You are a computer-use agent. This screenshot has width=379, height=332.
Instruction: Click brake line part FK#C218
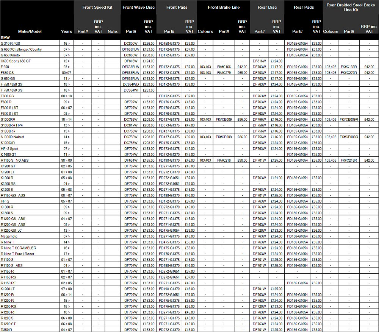pos(224,161)
